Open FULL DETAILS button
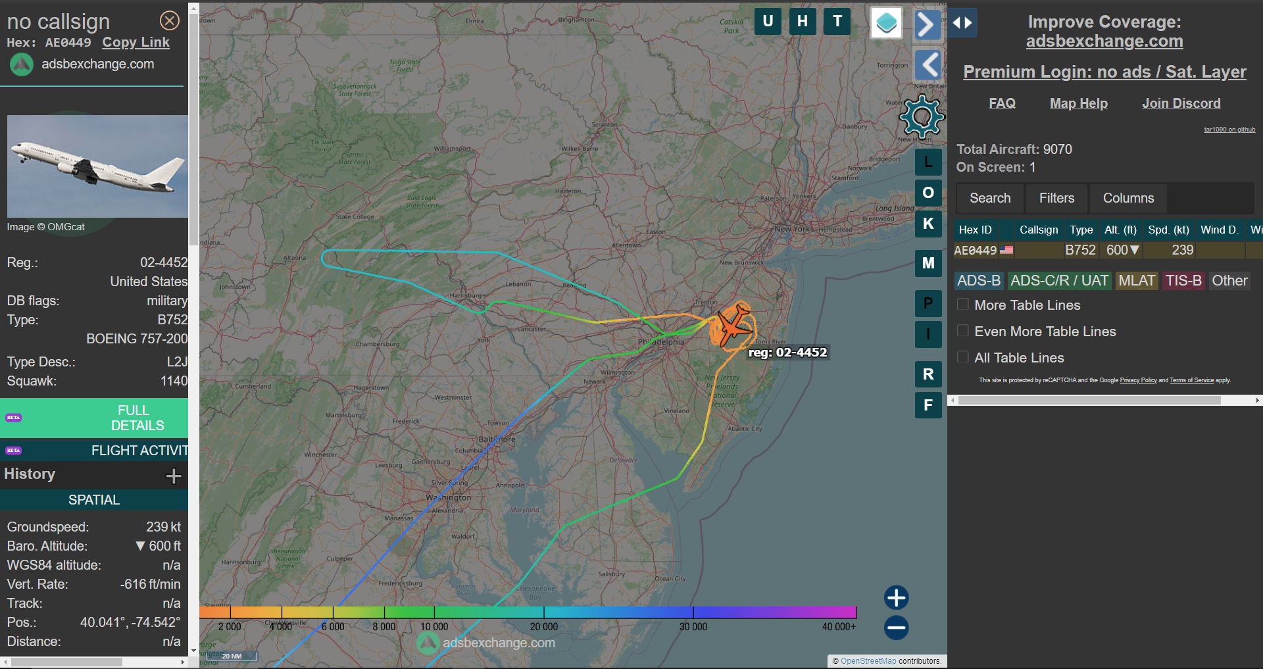 pos(94,418)
